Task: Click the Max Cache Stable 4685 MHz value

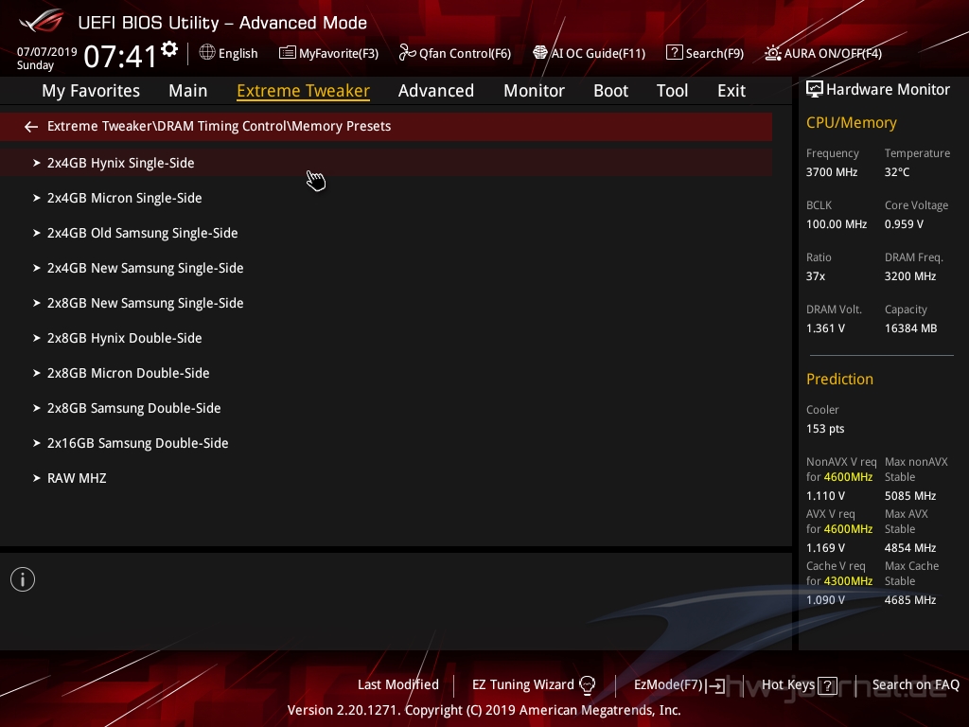Action: (x=909, y=599)
